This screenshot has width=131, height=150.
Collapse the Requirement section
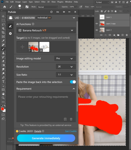74,89
